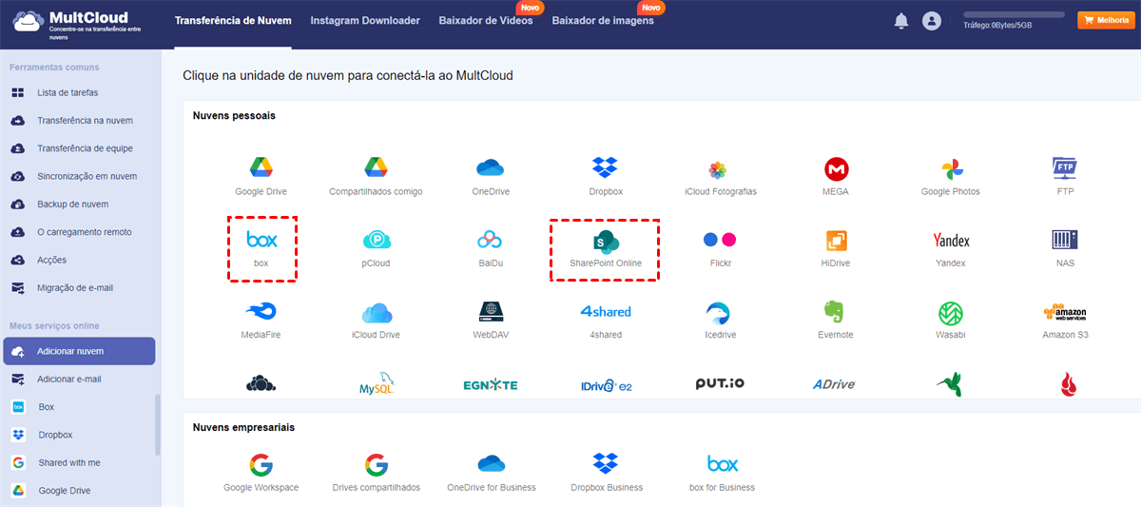The width and height of the screenshot is (1141, 507).
Task: Choose the FTP connection icon
Action: (x=1065, y=168)
